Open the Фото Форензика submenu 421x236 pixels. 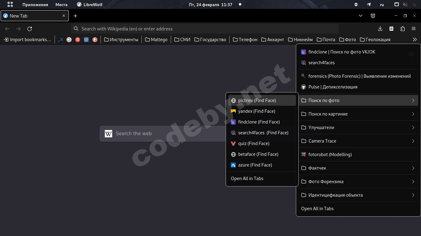pyautogui.click(x=358, y=182)
